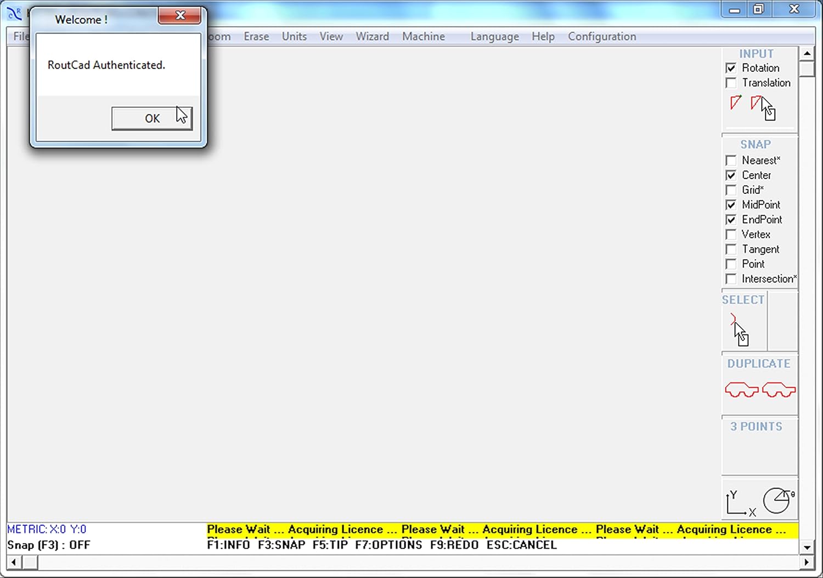Click the "Snap (F3) : OFF" status text
This screenshot has width=823, height=578.
(x=49, y=545)
